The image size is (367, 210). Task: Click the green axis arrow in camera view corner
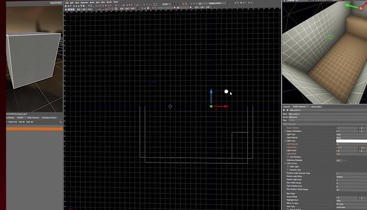[351, 6]
